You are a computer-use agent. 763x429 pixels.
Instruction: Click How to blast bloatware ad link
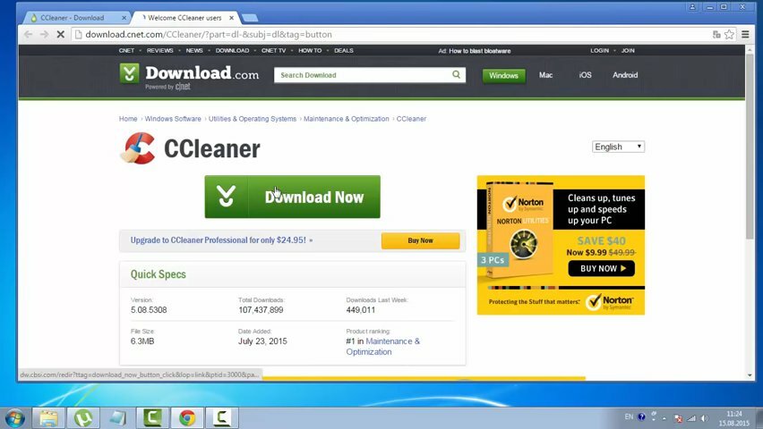coord(479,51)
